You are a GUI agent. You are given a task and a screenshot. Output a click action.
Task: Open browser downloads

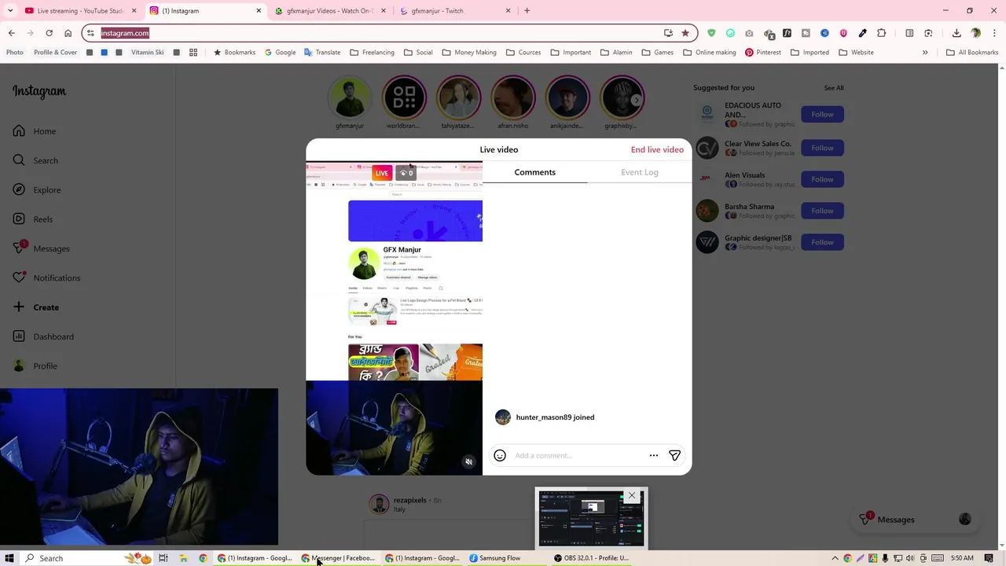(956, 33)
